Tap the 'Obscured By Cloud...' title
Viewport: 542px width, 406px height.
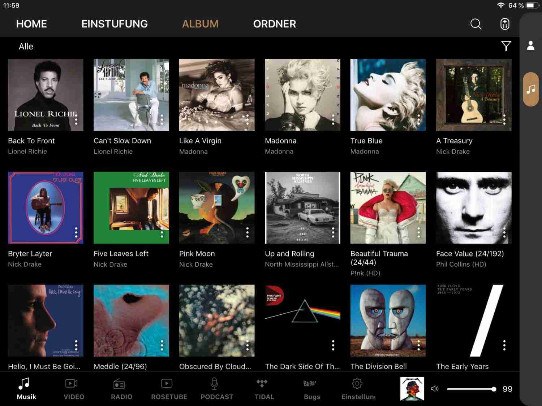tap(215, 366)
